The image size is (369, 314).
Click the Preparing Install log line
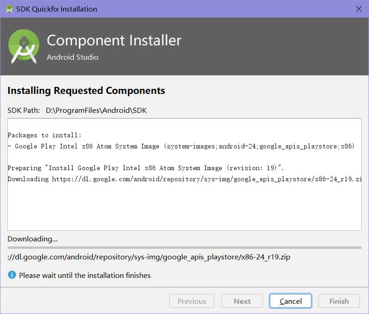[146, 168]
